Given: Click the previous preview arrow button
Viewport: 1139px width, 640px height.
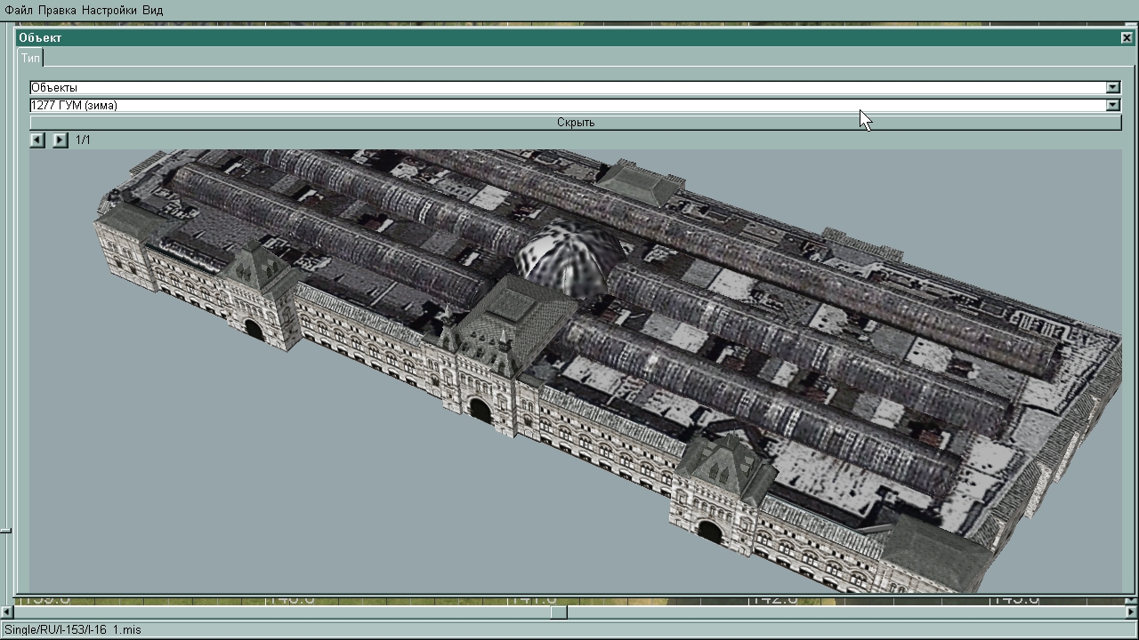Looking at the screenshot, I should 36,140.
